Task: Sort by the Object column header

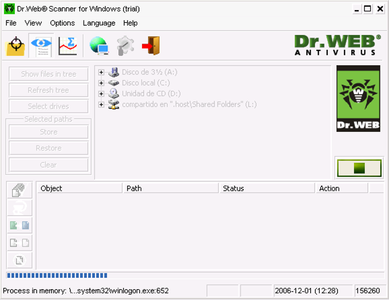Action: 80,188
